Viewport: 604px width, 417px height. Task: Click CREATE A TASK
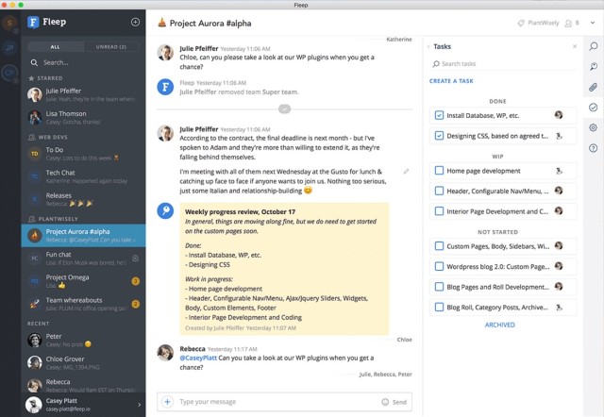click(451, 81)
